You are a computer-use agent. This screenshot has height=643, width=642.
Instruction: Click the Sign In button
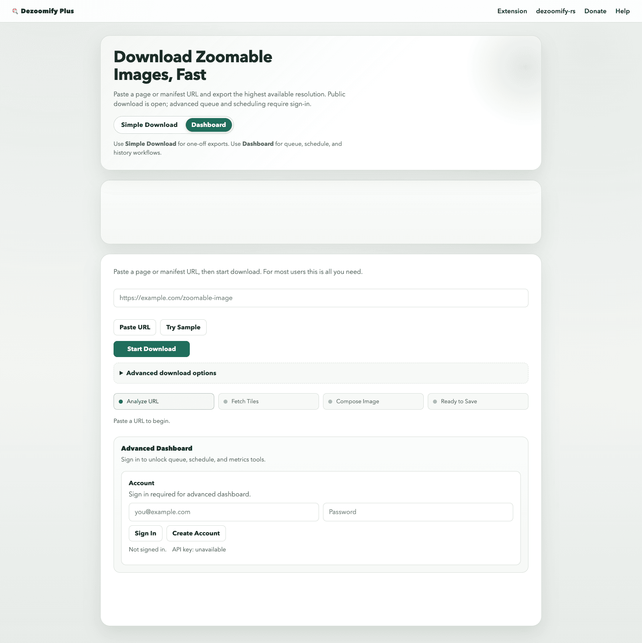tap(146, 533)
